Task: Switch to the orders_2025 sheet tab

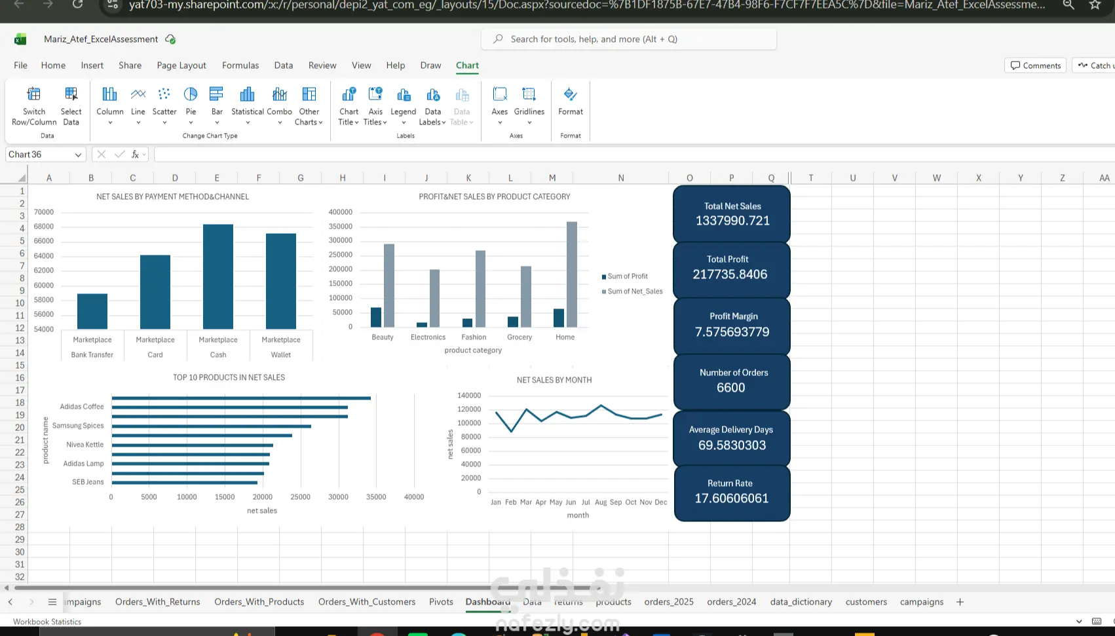Action: point(669,602)
